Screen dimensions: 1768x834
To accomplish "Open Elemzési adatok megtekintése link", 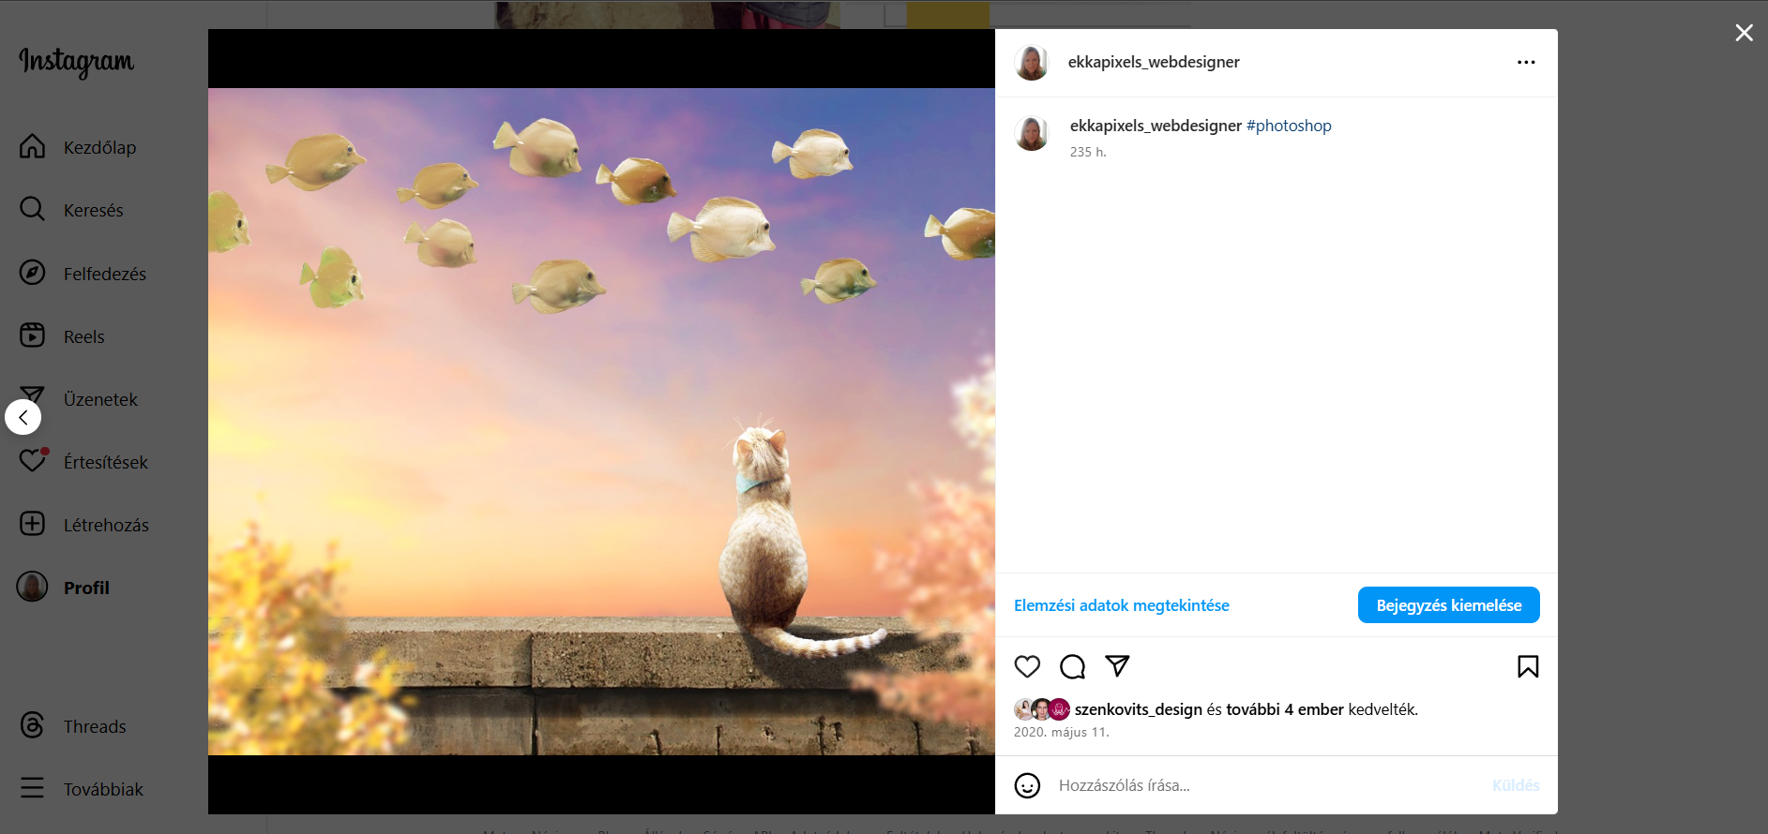I will [1121, 605].
